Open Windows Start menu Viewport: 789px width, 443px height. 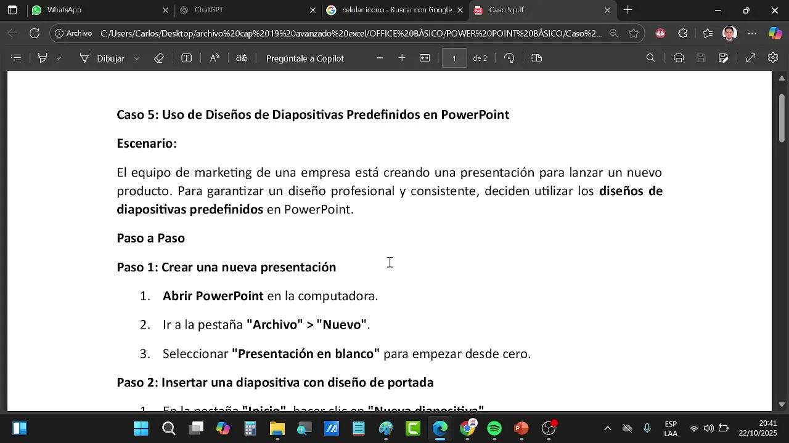tap(141, 428)
